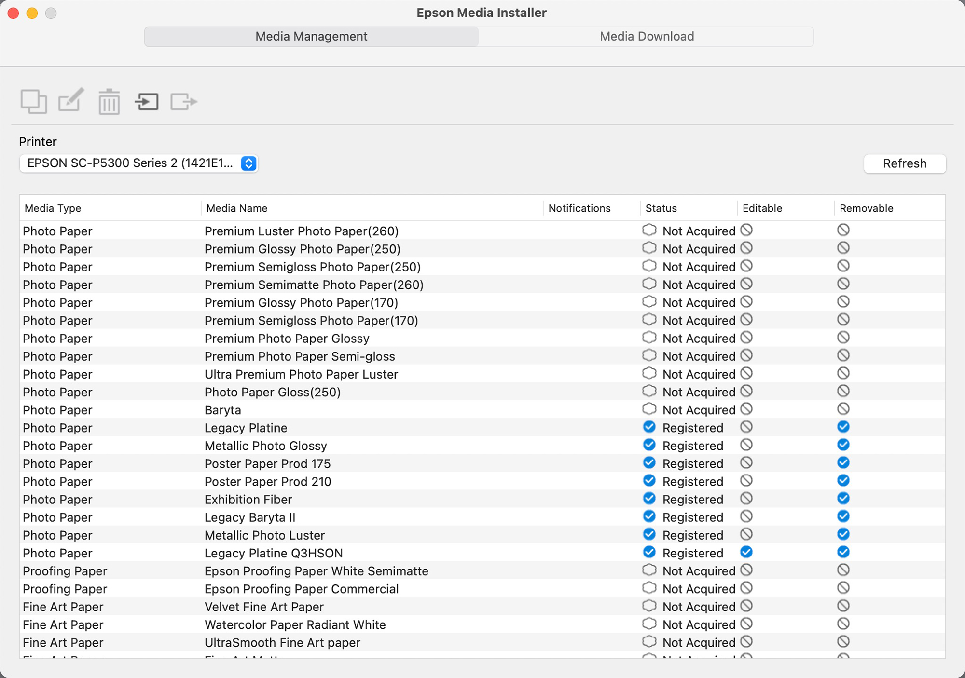This screenshot has width=965, height=678.
Task: Select the Metallic Photo Glossy media name
Action: coord(266,446)
